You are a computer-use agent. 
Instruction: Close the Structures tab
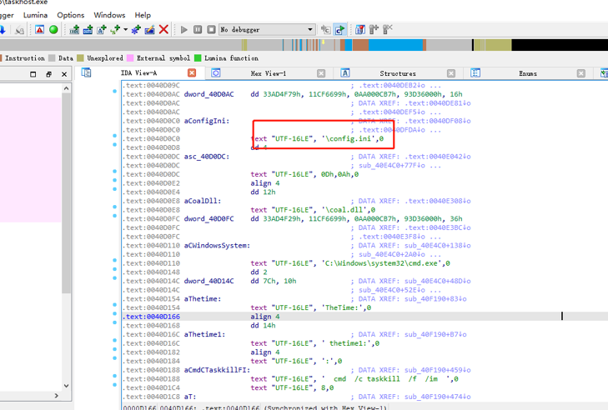pyautogui.click(x=451, y=73)
